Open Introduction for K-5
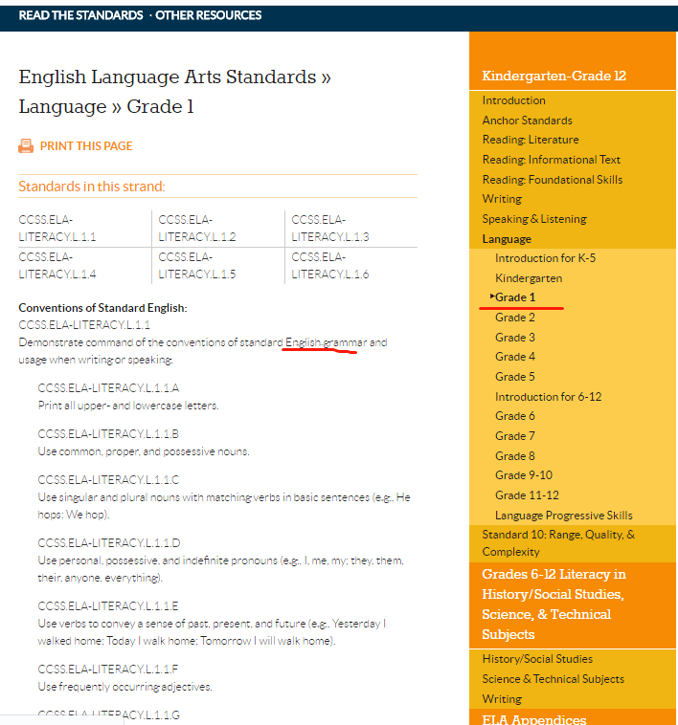This screenshot has height=725, width=678. point(545,258)
